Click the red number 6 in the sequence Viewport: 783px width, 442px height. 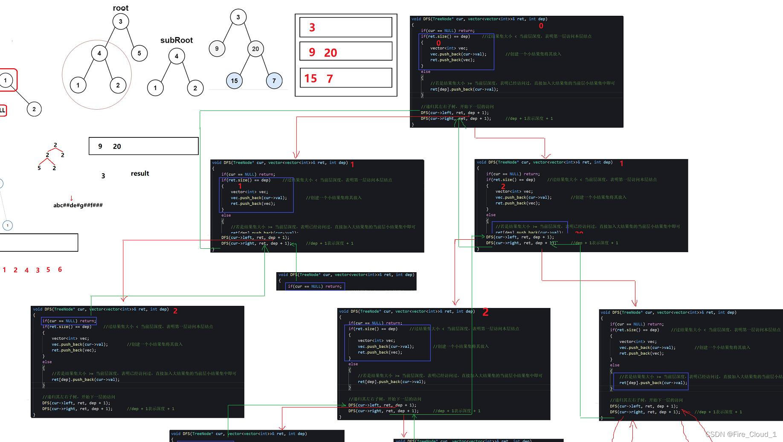(60, 269)
